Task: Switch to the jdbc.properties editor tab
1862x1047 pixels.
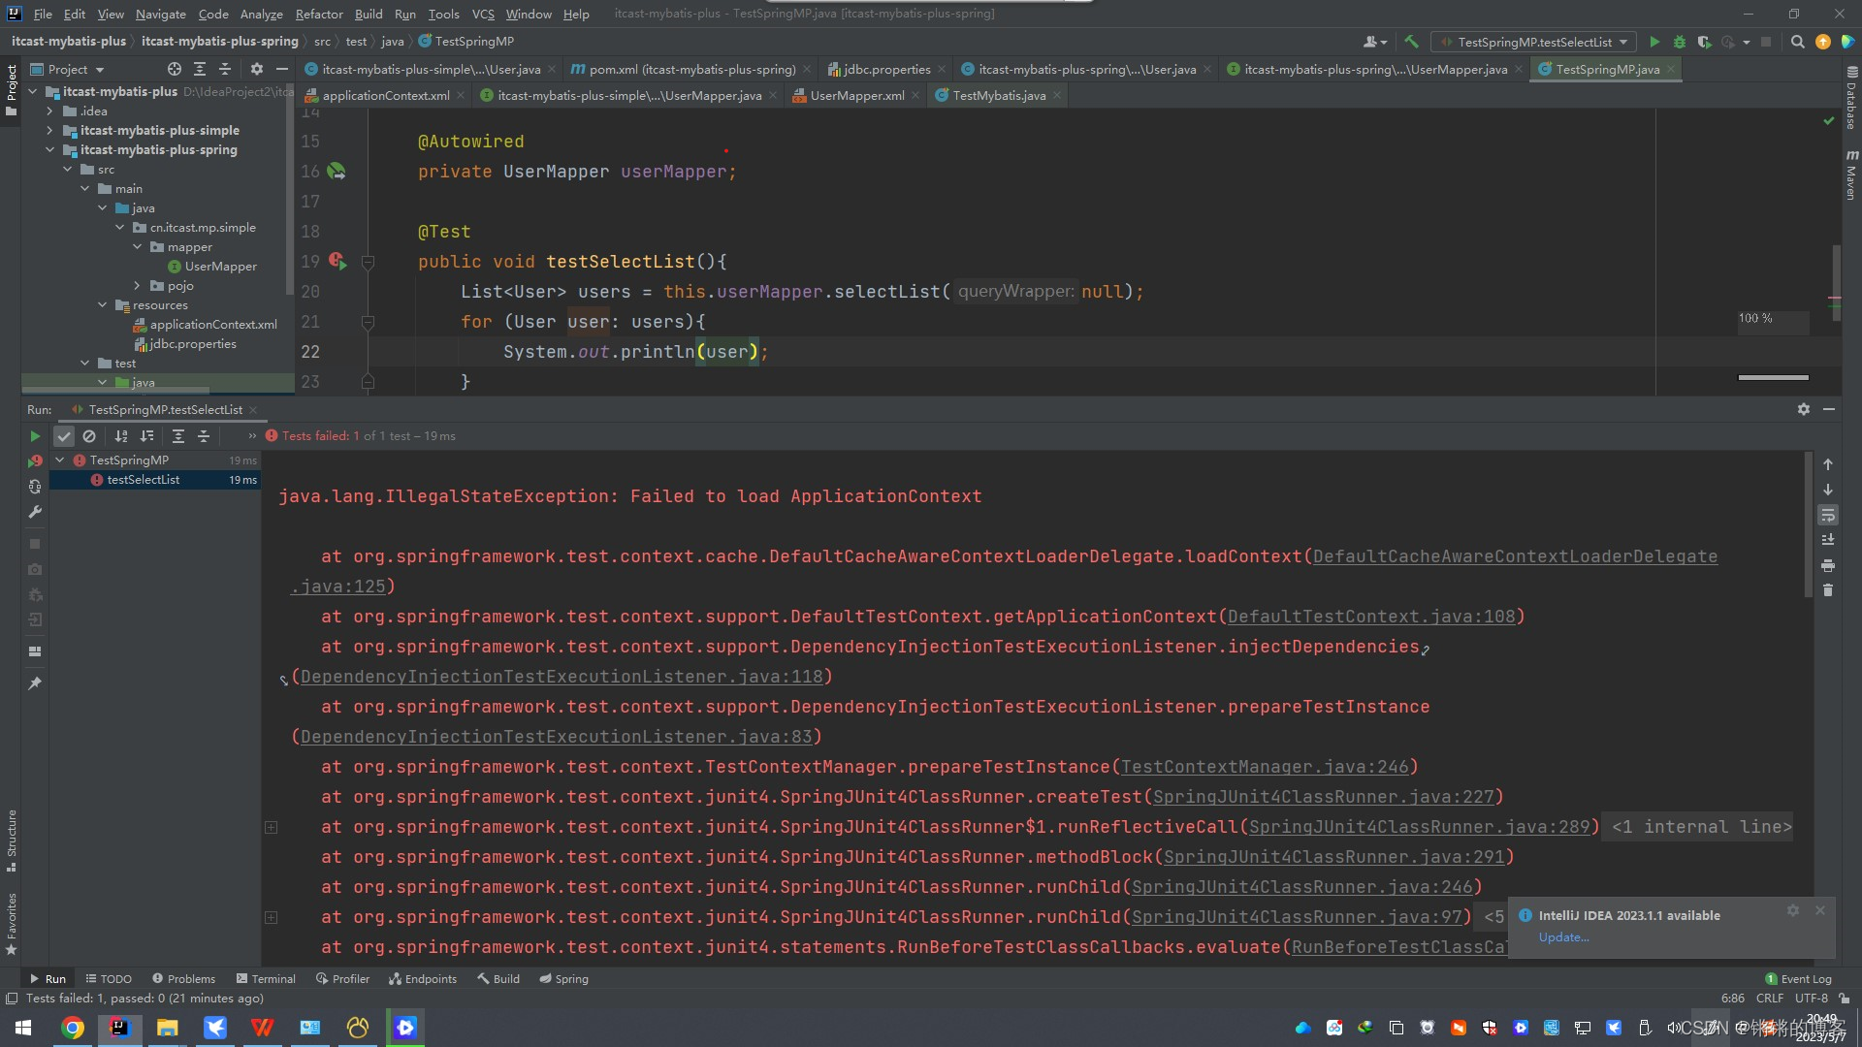Action: 885,69
